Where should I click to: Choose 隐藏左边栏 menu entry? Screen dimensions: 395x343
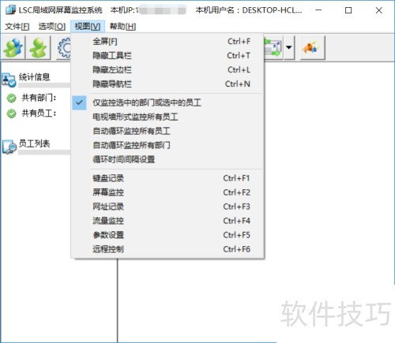click(167, 70)
